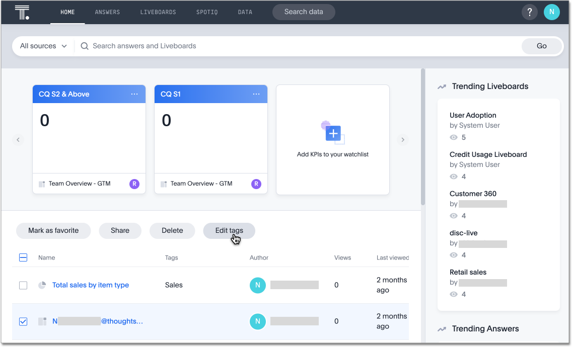This screenshot has height=347, width=572.
Task: Open the CQ S1 card options menu
Action: pyautogui.click(x=256, y=94)
